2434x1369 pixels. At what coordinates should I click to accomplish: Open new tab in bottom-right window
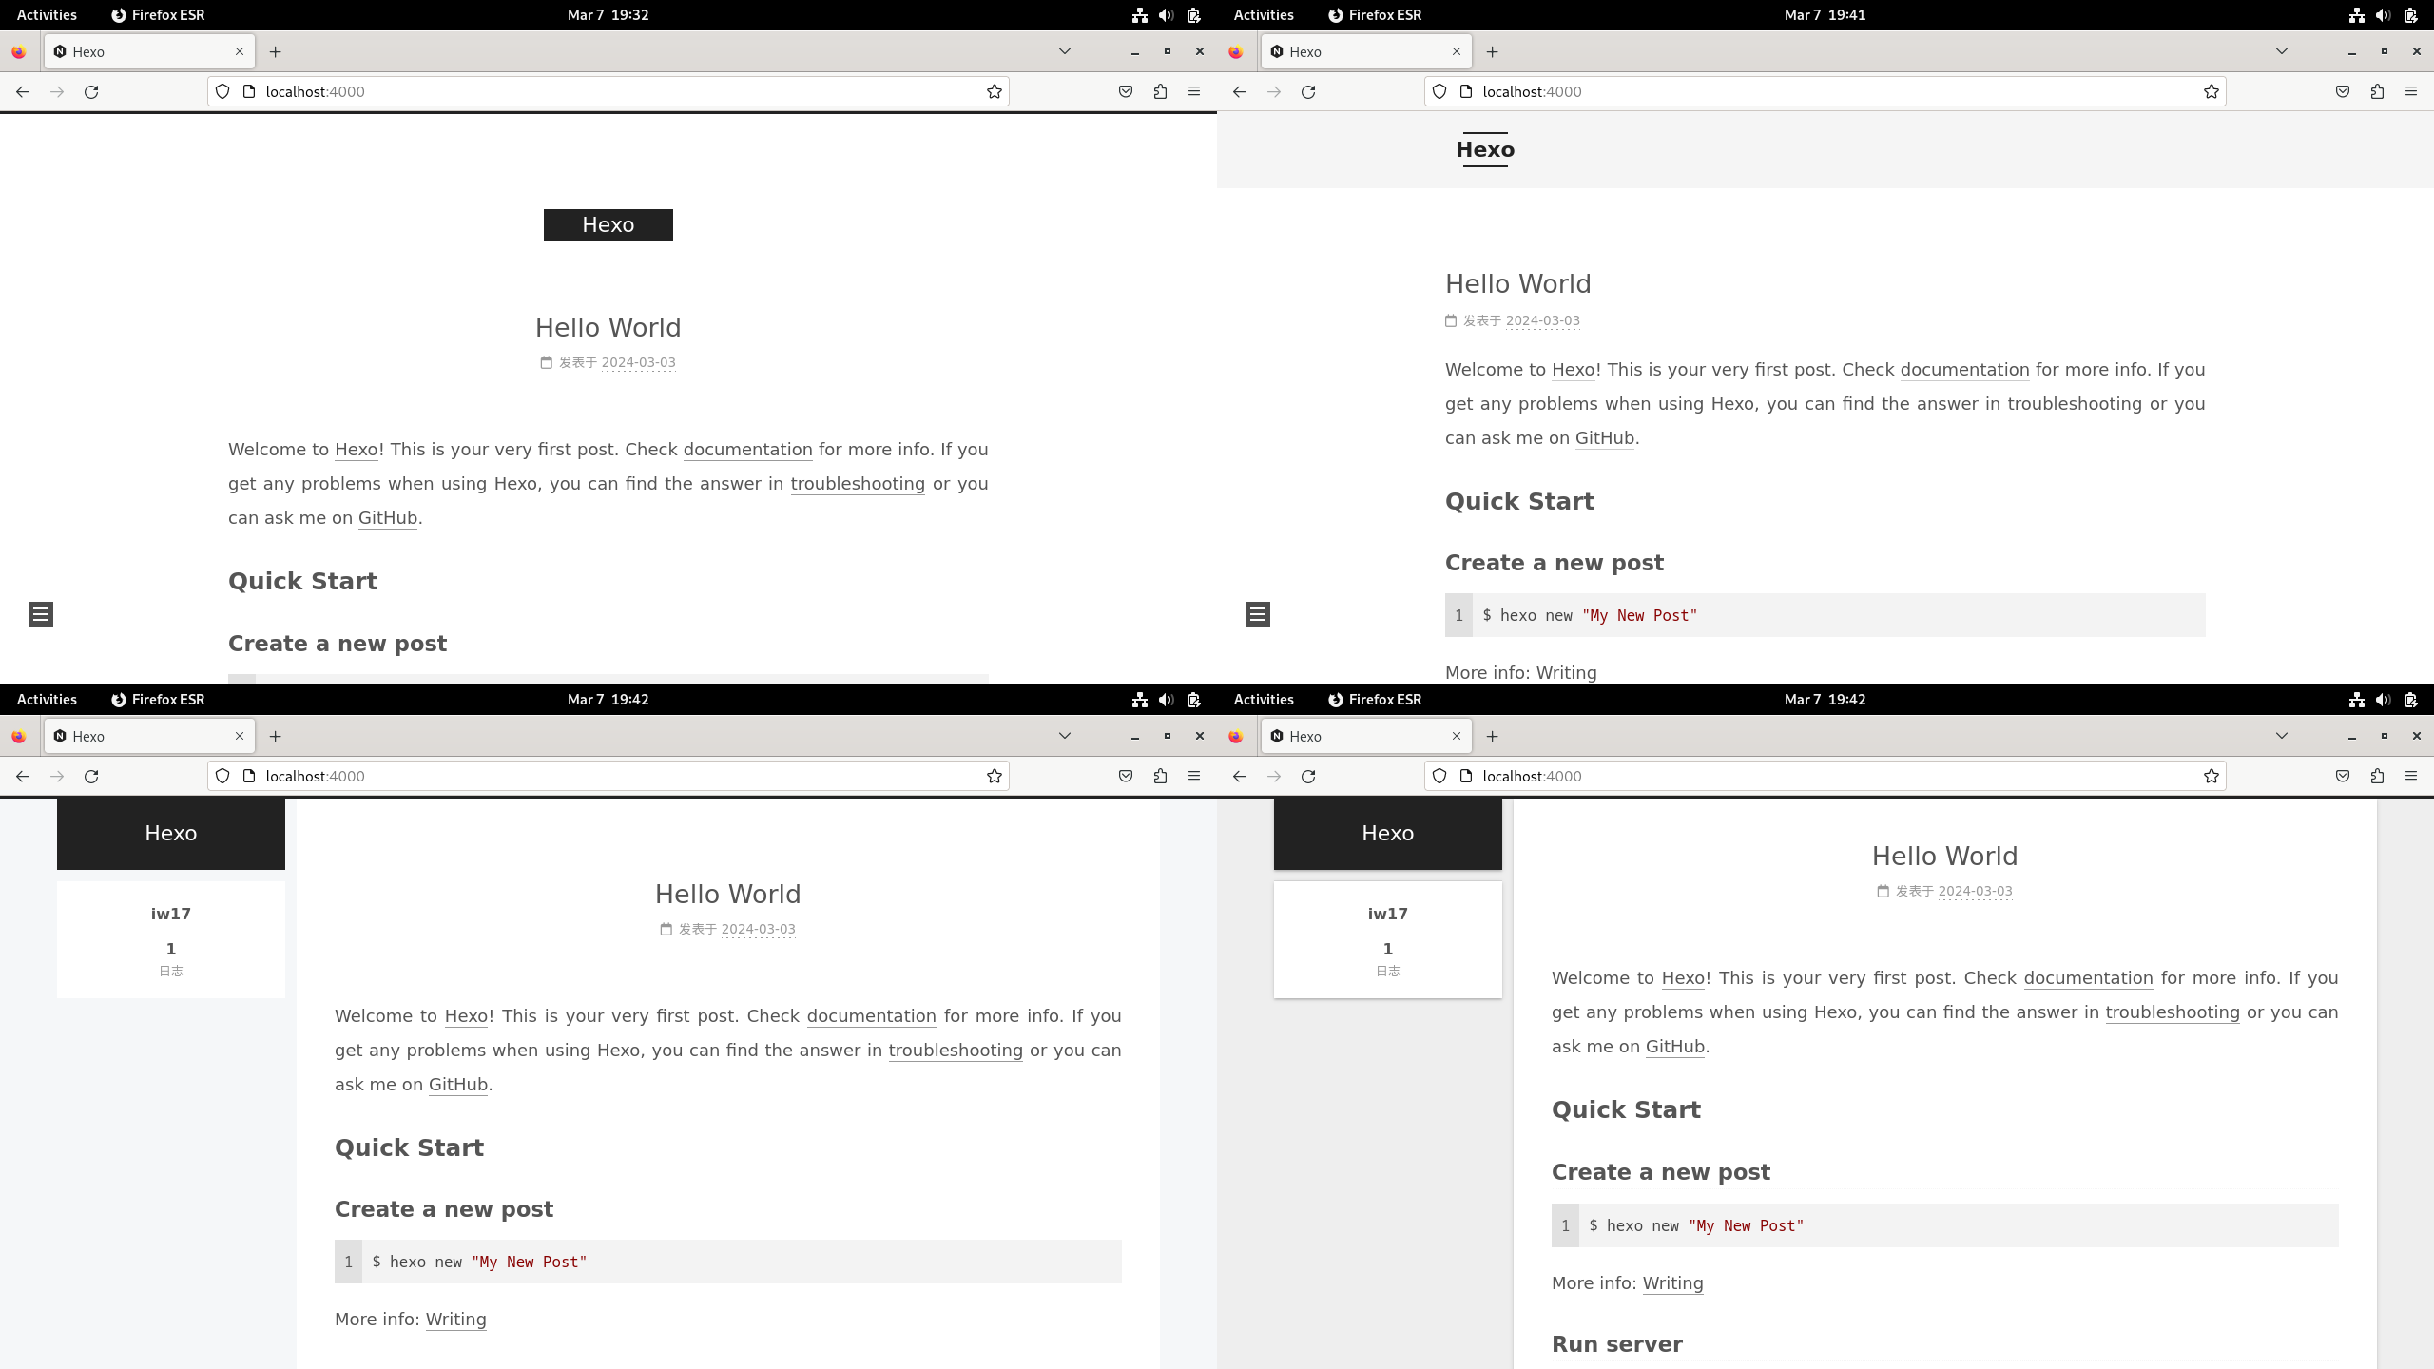[1493, 736]
